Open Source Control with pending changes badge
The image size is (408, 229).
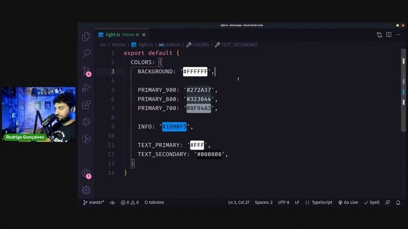point(87,71)
